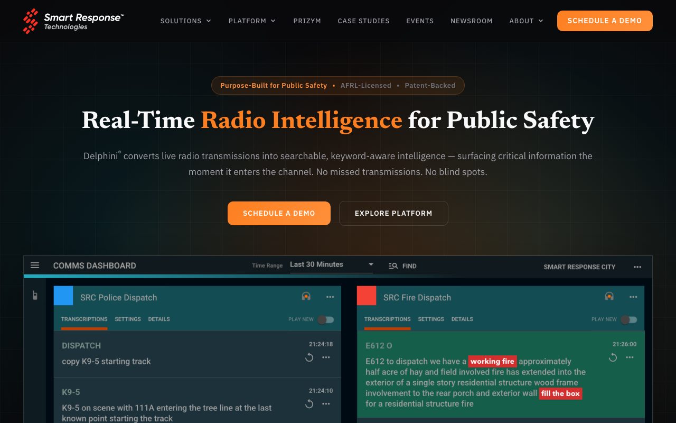This screenshot has width=676, height=423.
Task: Open Fire Dispatch Details tab
Action: tap(462, 319)
